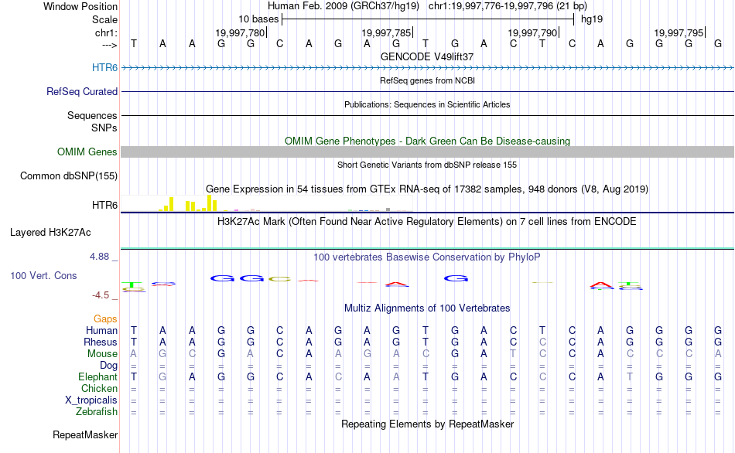The width and height of the screenshot is (735, 453).
Task: Click the GENCODE V49lift37 track title
Action: point(427,56)
